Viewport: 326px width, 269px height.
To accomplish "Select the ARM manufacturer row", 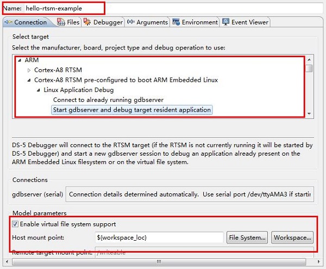I will [x=32, y=60].
